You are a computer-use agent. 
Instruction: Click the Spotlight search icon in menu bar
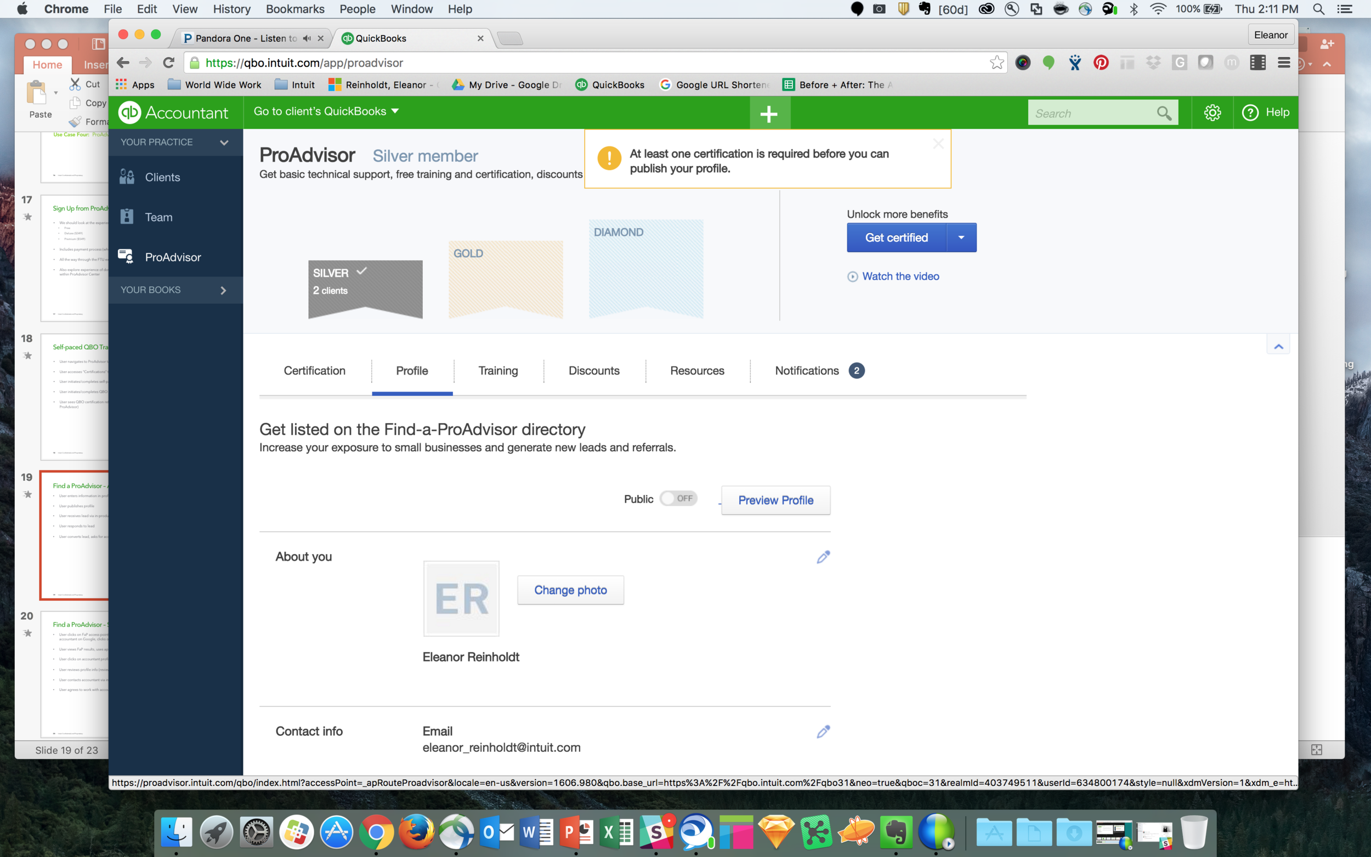click(x=1319, y=9)
